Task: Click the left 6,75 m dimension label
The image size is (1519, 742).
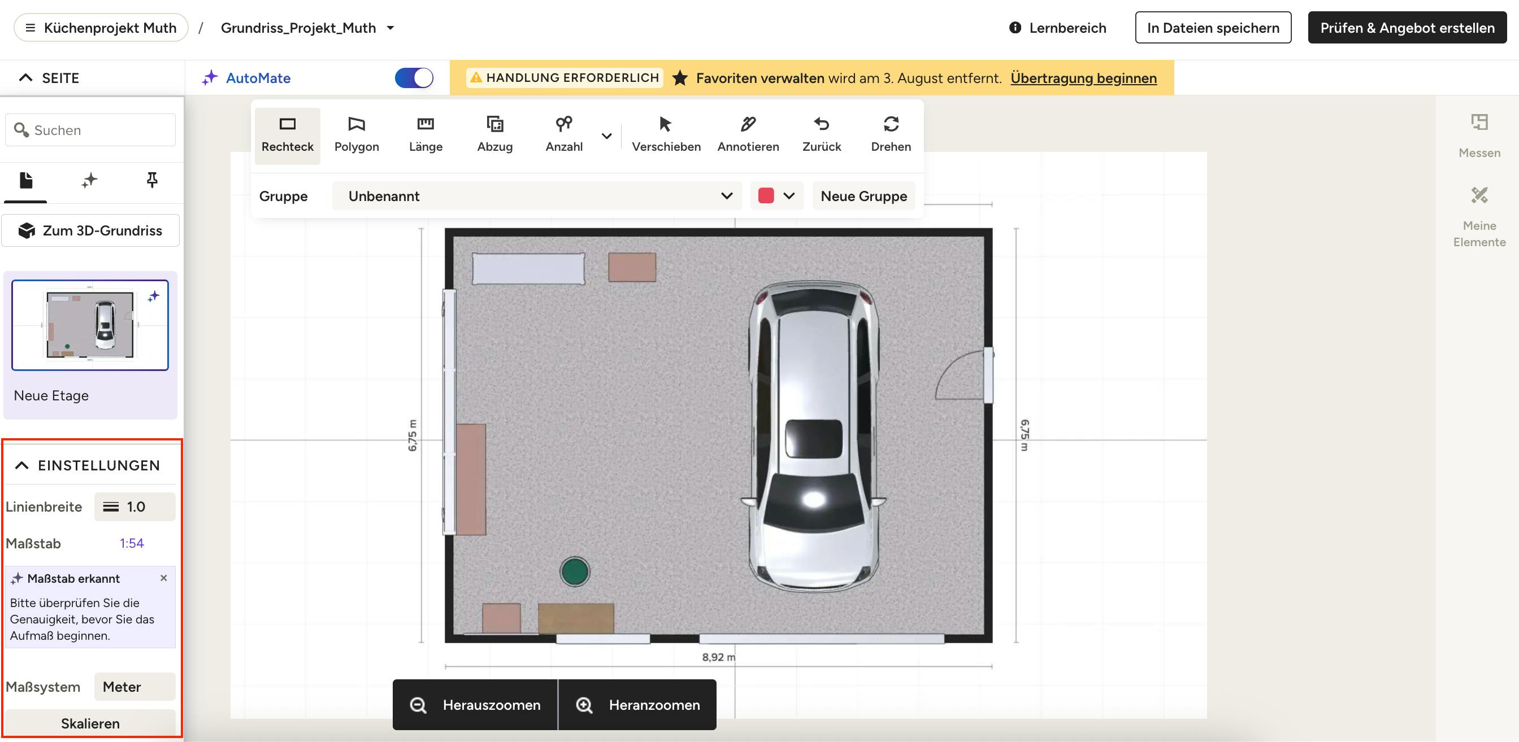Action: coord(411,435)
